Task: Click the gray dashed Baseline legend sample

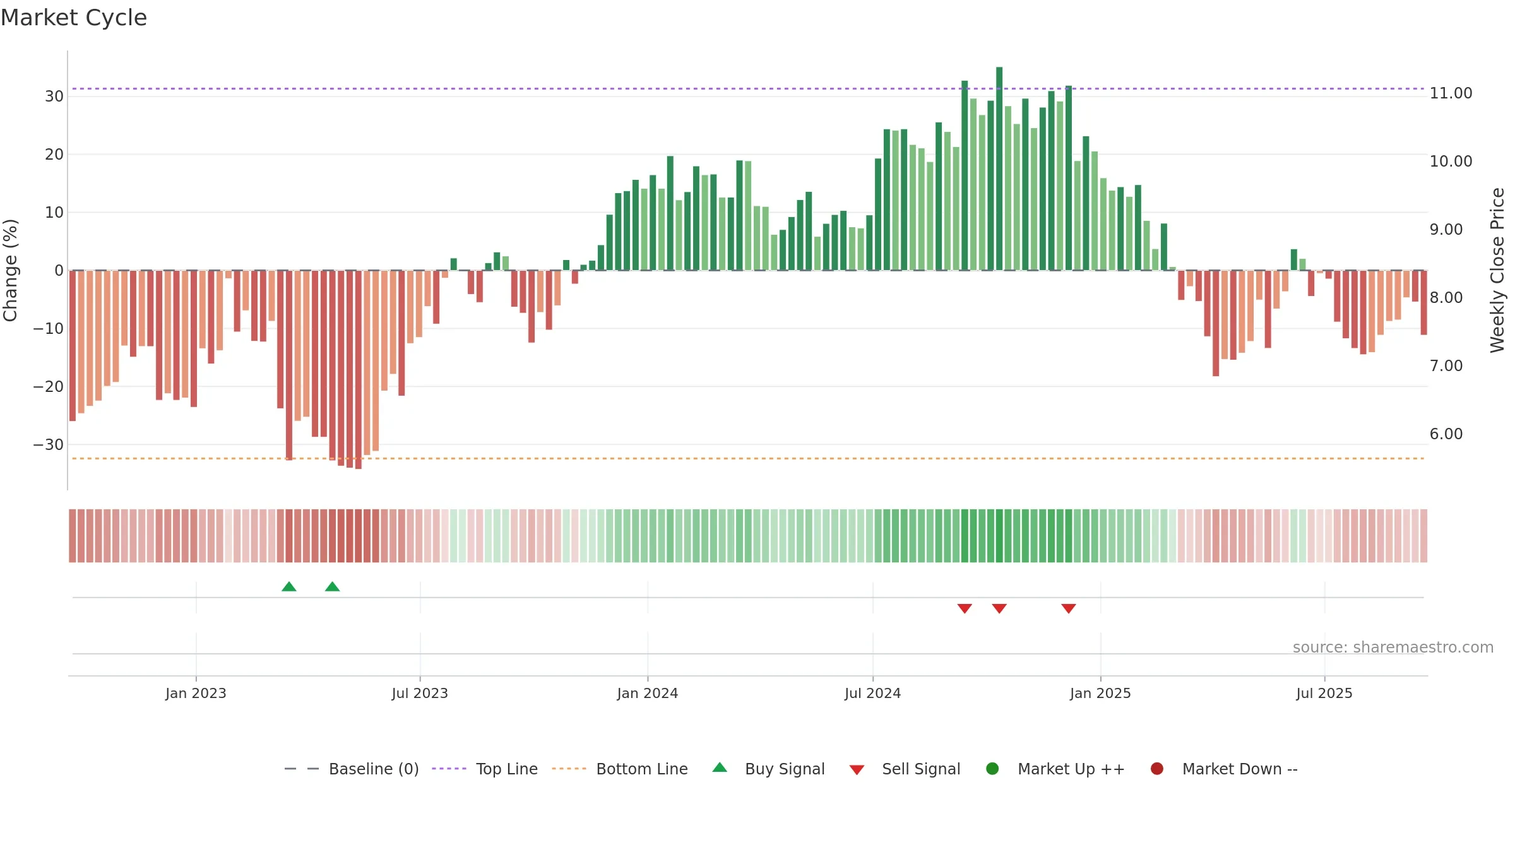Action: click(302, 769)
